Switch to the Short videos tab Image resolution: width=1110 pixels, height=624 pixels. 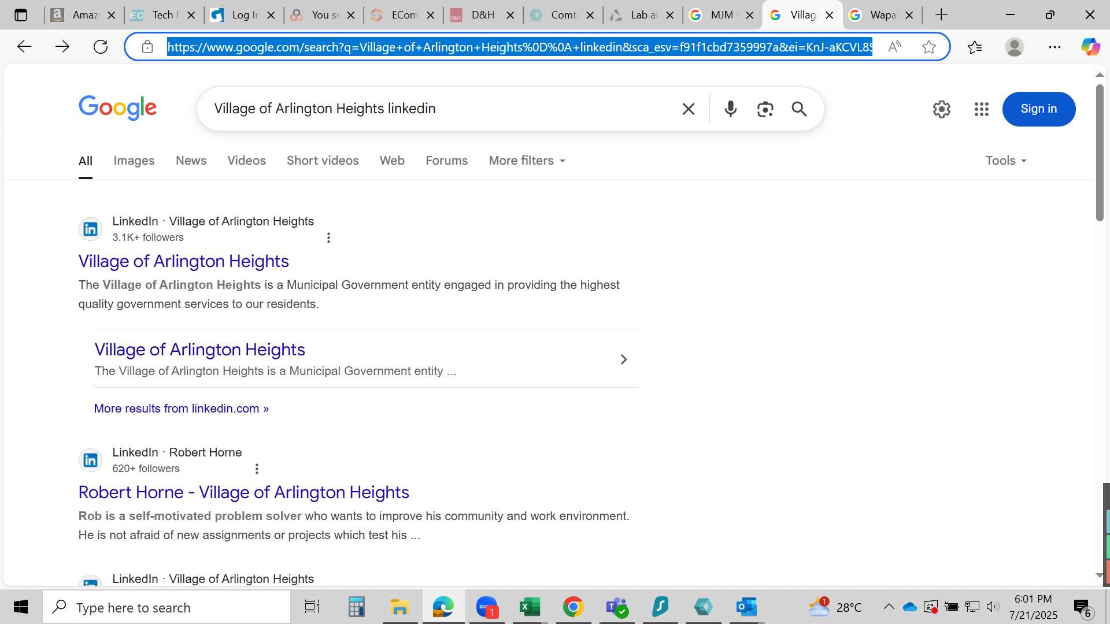pos(323,161)
